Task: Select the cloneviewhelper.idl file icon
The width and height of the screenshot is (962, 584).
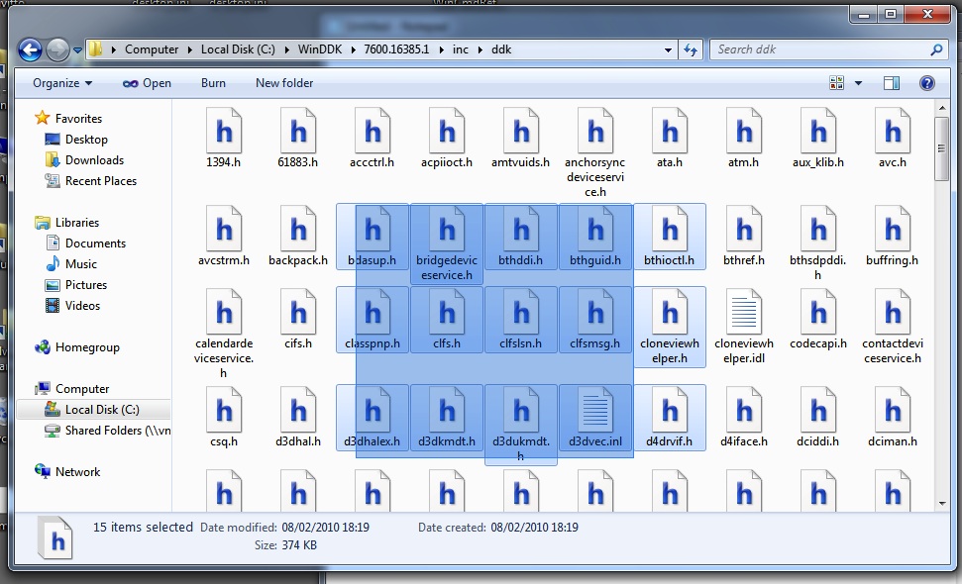Action: point(744,313)
